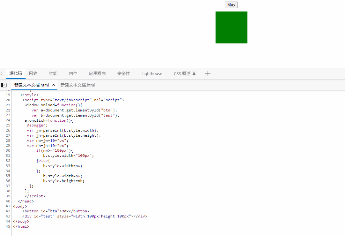
Task: Click the plus icon to add tools
Action: click(208, 73)
